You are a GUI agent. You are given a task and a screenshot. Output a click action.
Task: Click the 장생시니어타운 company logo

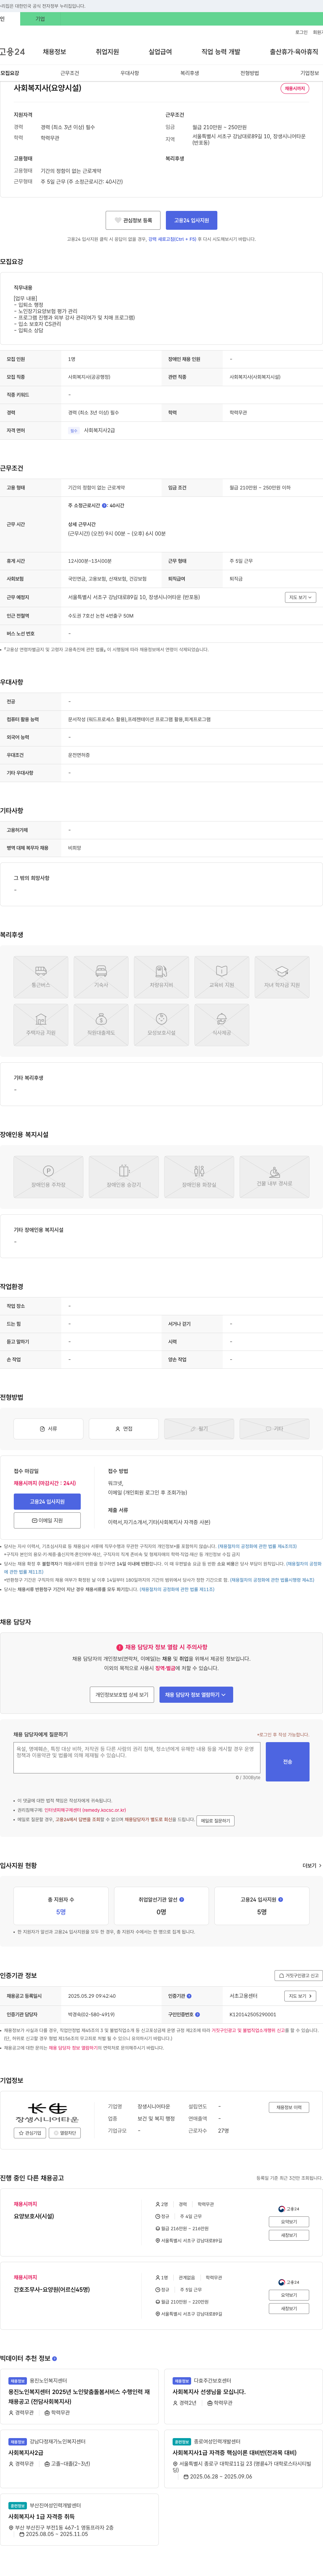pos(47,2113)
